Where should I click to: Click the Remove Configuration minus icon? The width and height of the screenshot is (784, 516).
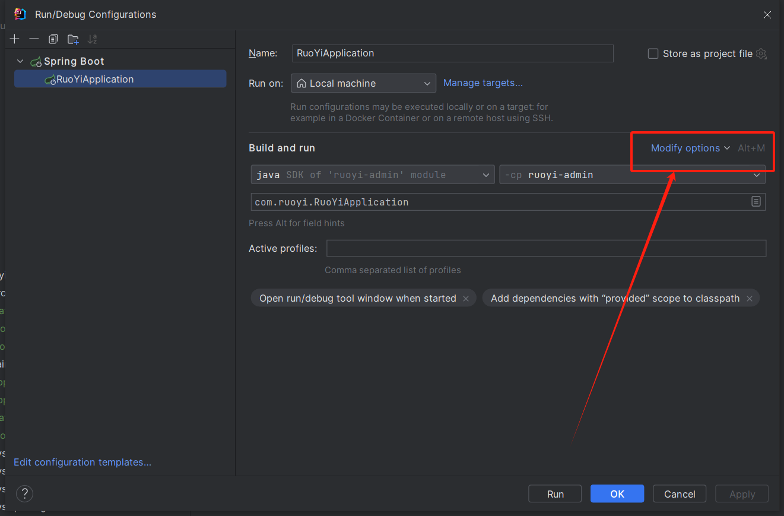point(34,39)
